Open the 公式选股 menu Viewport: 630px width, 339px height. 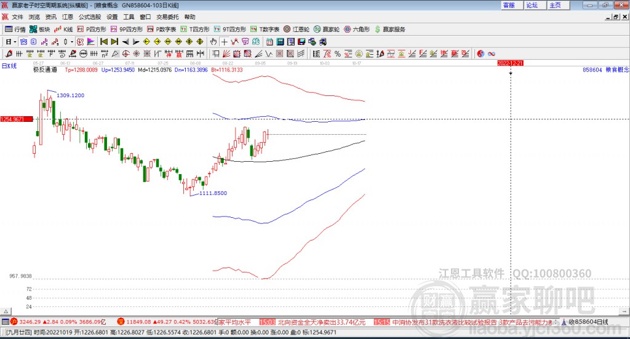coord(90,17)
